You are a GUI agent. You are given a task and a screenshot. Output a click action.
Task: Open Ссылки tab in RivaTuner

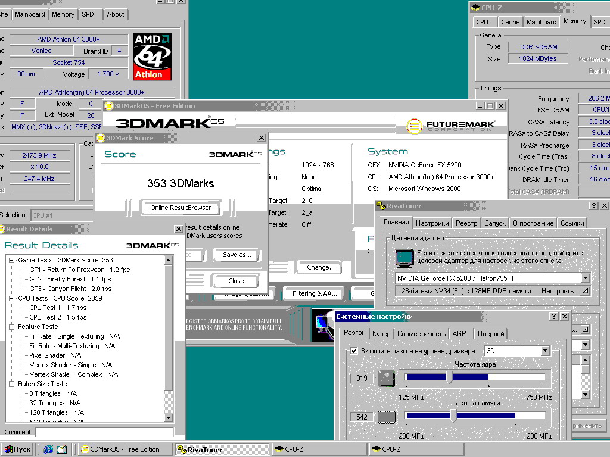point(572,223)
